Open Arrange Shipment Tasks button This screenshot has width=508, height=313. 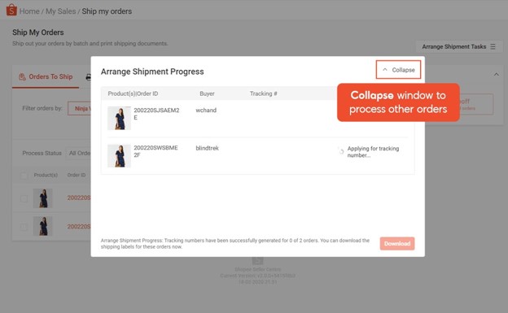[459, 46]
